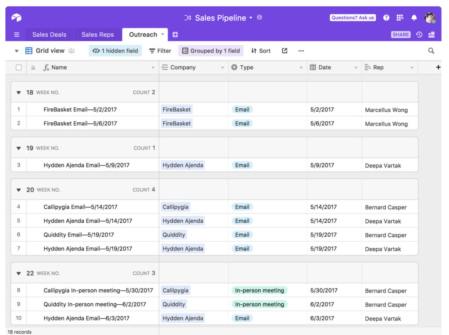Image resolution: width=449 pixels, height=335 pixels.
Task: Click the Questions? Ask us button
Action: point(353,18)
